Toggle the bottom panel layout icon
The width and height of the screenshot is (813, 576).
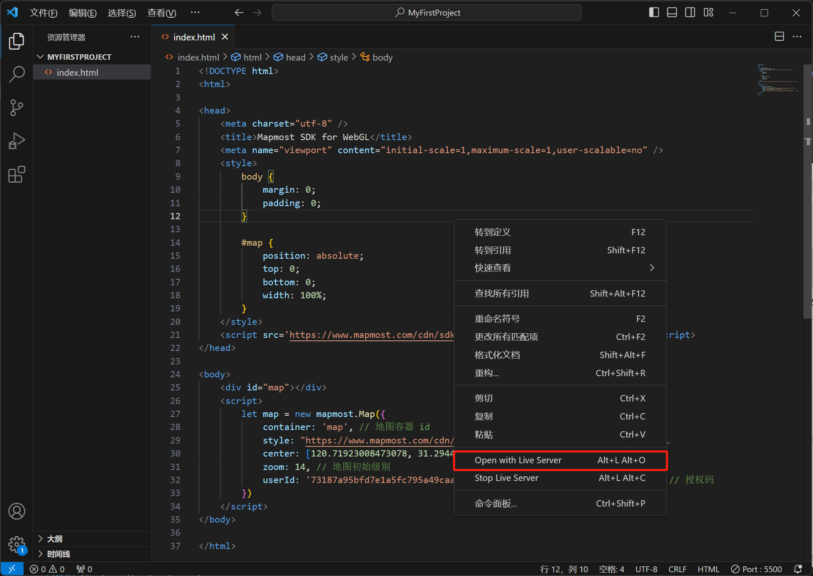point(672,13)
